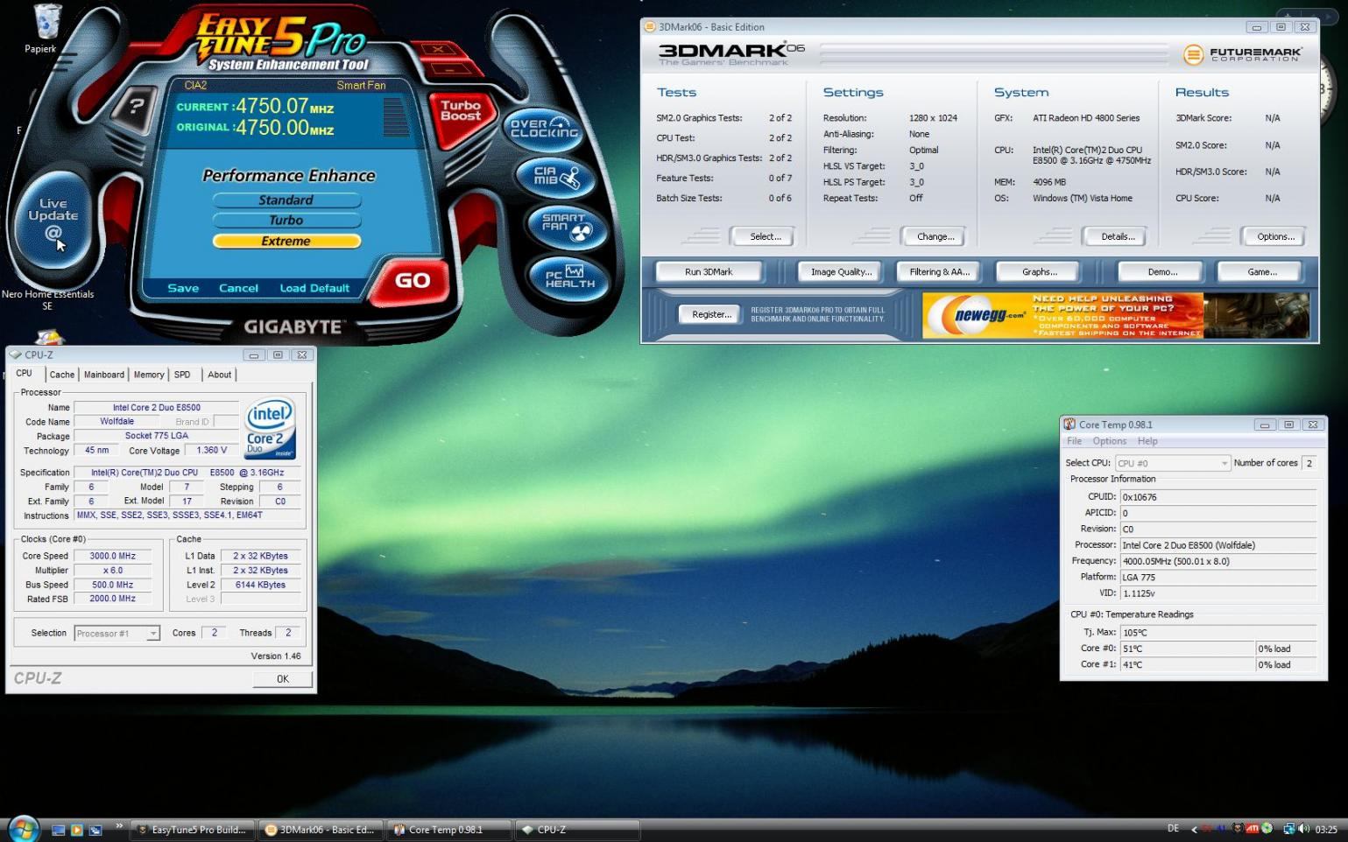Click Load Default in EasyTune
Screen dimensions: 1348x842
[314, 288]
